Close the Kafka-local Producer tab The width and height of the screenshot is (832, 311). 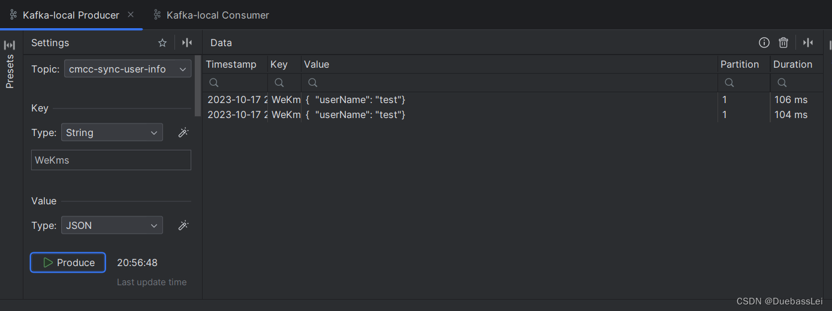(x=131, y=14)
